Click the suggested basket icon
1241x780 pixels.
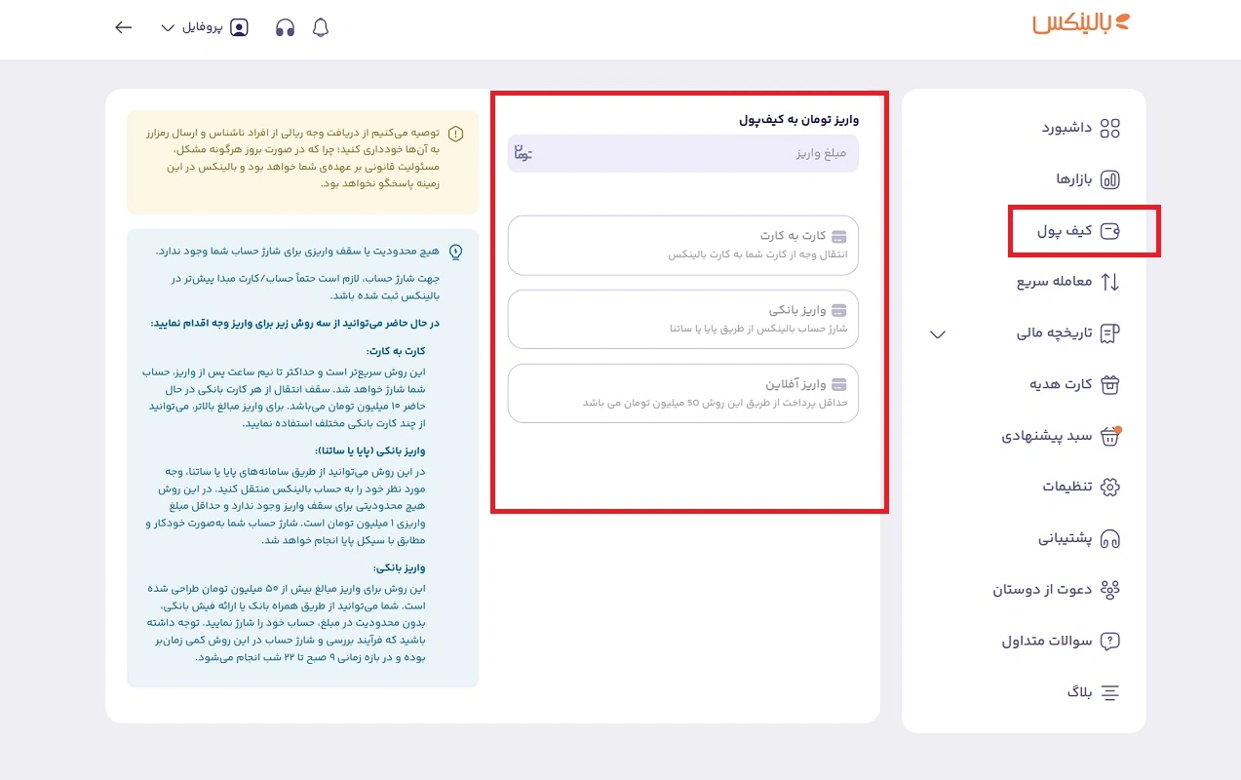click(x=1109, y=436)
